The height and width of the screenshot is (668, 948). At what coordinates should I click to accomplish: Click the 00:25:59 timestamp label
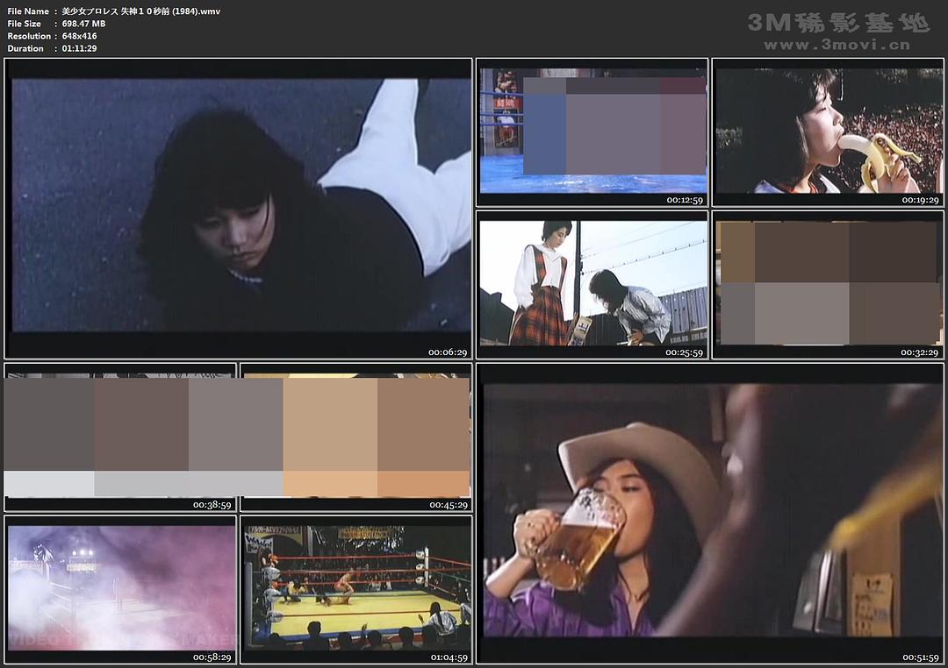pyautogui.click(x=685, y=352)
